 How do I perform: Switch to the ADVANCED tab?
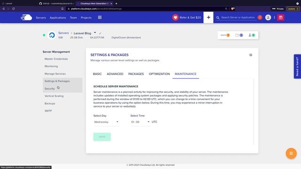(115, 74)
